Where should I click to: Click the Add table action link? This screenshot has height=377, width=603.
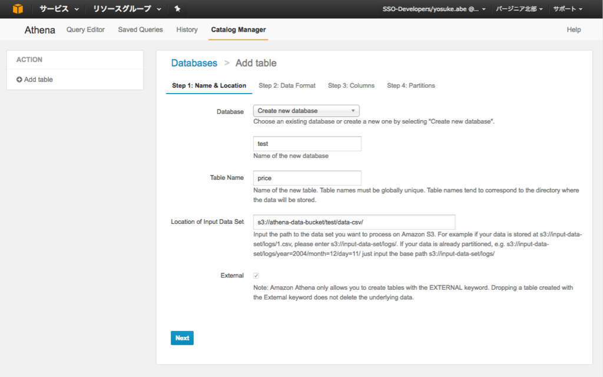coord(38,80)
